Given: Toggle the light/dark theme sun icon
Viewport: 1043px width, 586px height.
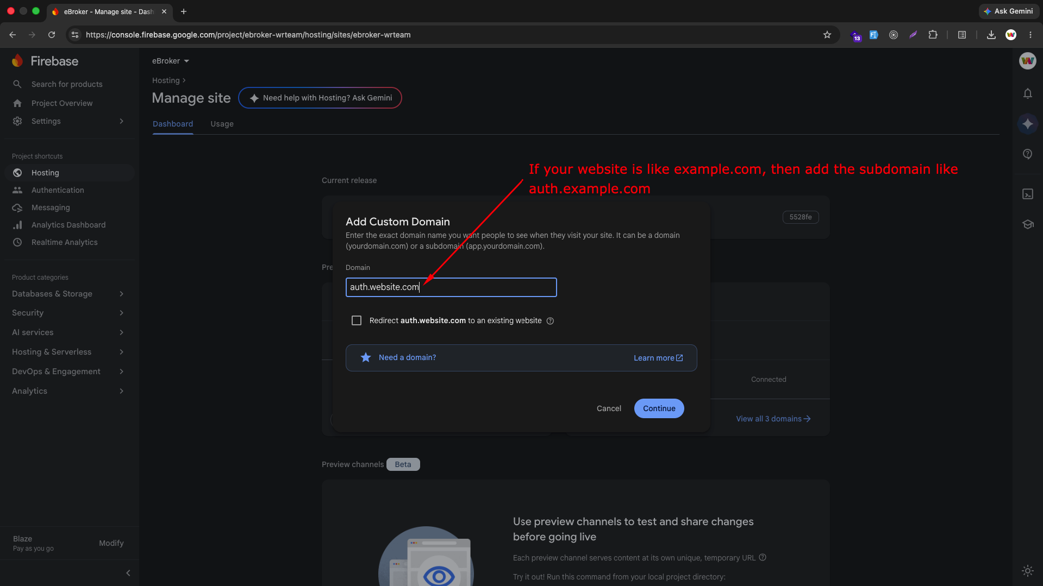Looking at the screenshot, I should (x=1027, y=570).
